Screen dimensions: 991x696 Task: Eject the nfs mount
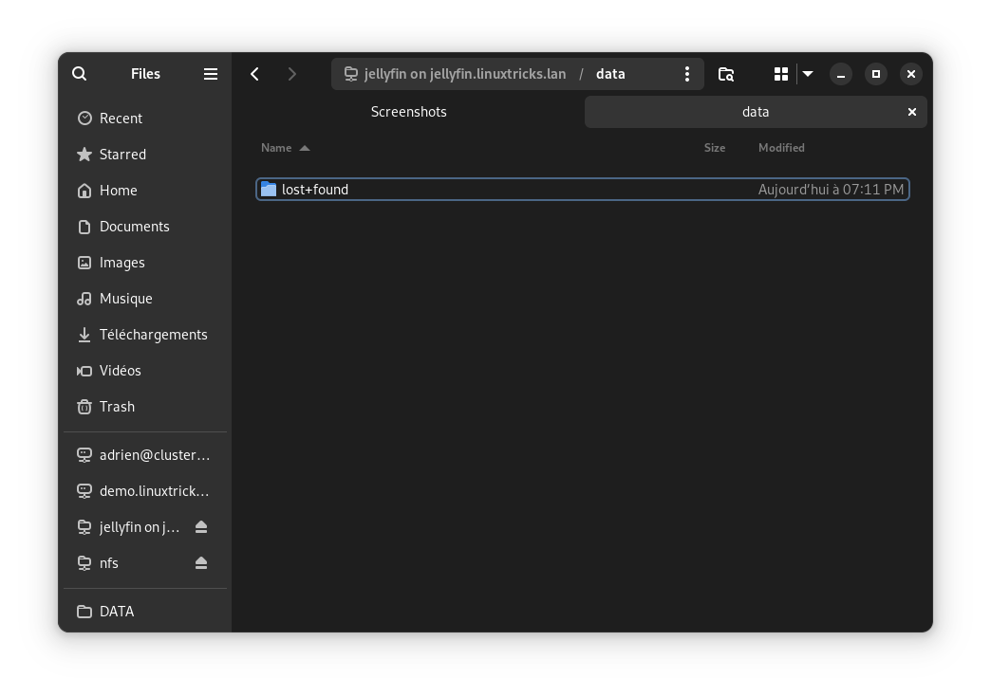201,562
